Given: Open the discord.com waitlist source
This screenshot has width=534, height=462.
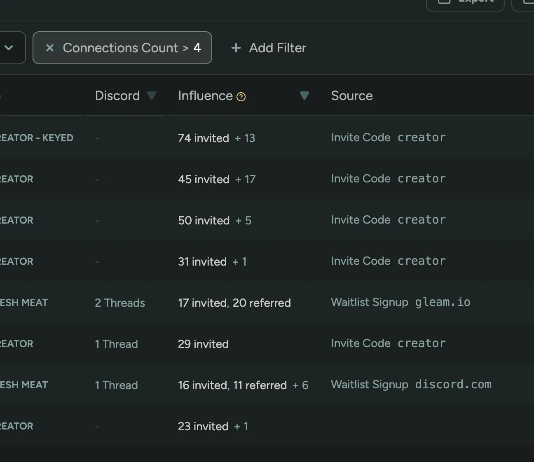Looking at the screenshot, I should click(x=453, y=385).
